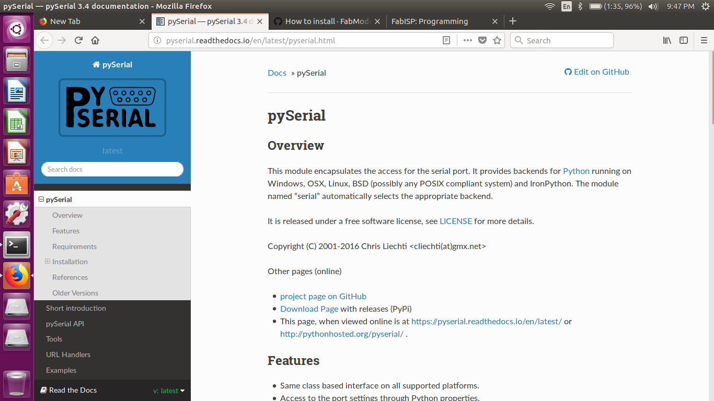The height and width of the screenshot is (401, 714).
Task: Click the Search docs field
Action: (112, 169)
